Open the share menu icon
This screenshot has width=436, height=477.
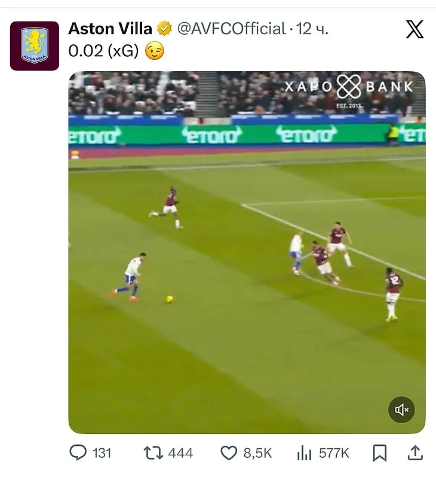click(x=414, y=453)
